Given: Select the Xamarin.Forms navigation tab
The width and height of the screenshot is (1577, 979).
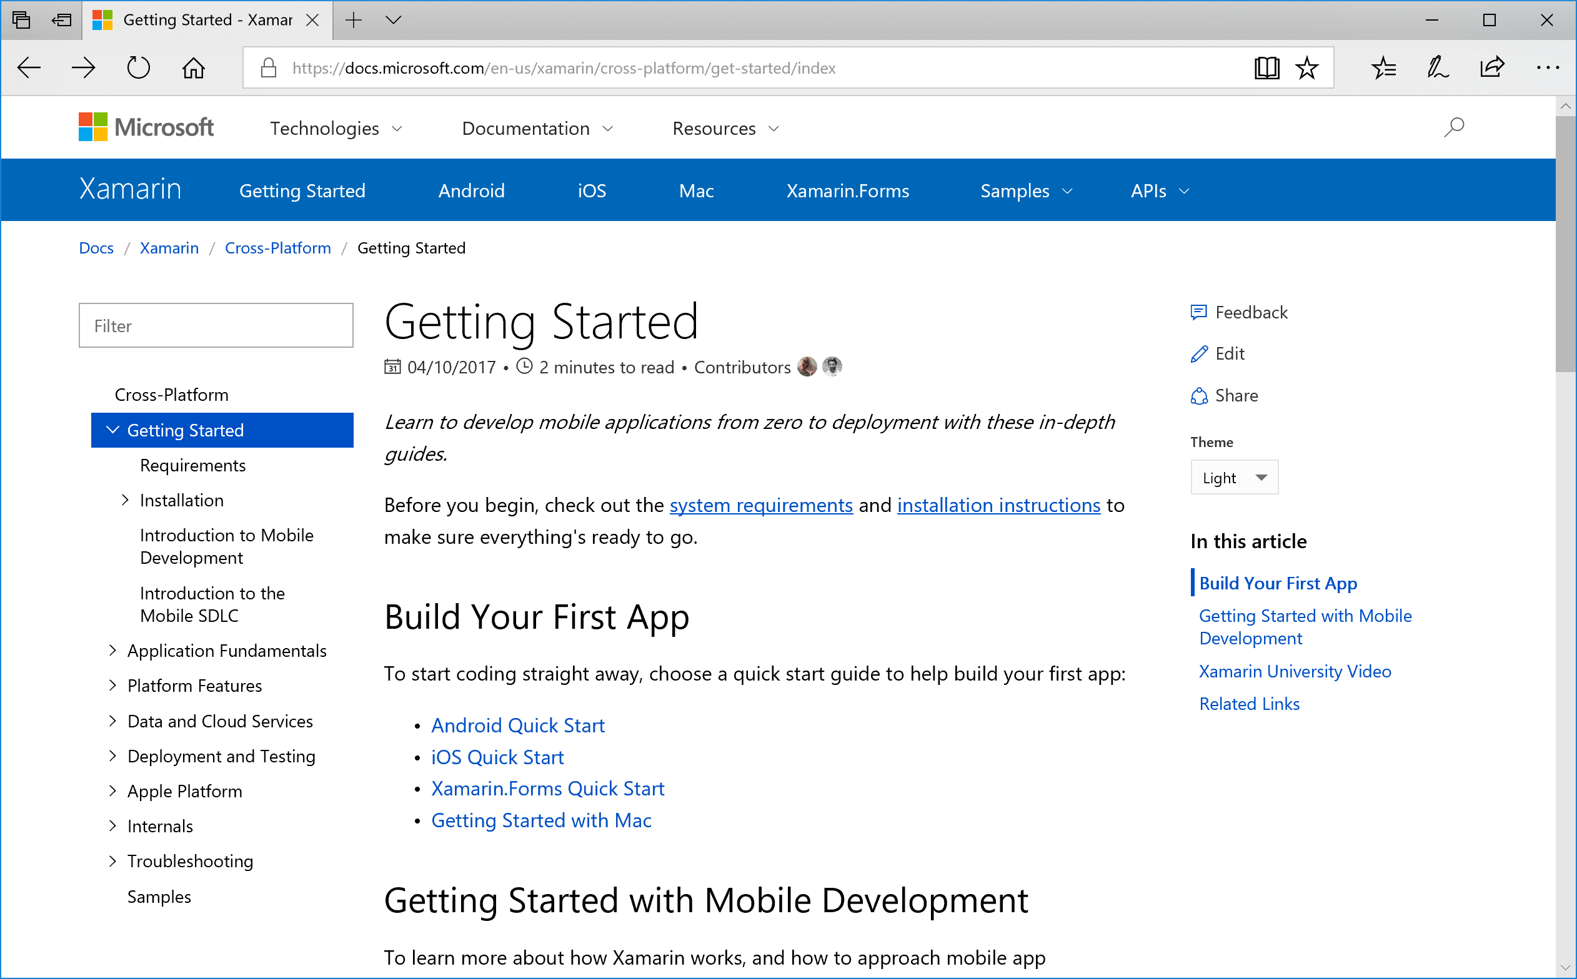Looking at the screenshot, I should click(x=847, y=191).
